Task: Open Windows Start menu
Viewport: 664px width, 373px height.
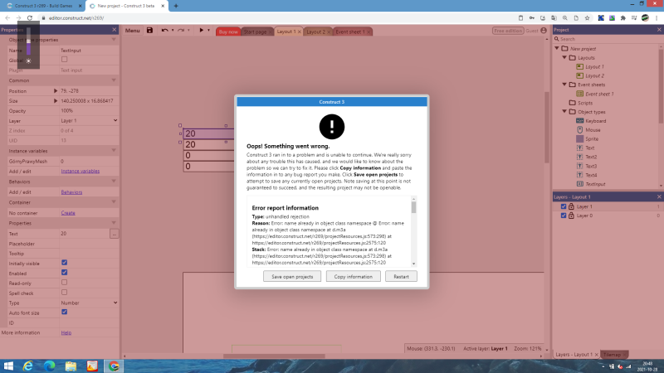Action: pos(8,366)
